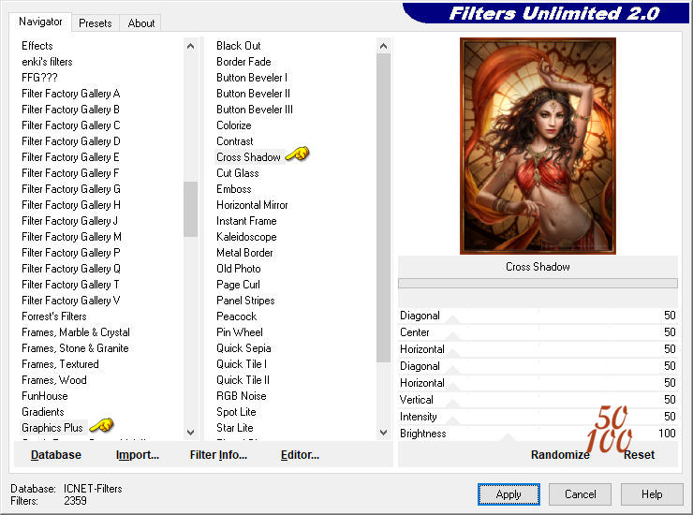The width and height of the screenshot is (693, 515).
Task: Select Filter Factory Gallery E
Action: tap(71, 157)
